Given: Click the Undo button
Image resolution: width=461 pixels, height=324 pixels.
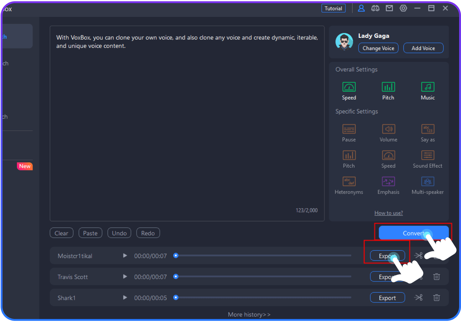Looking at the screenshot, I should (119, 233).
